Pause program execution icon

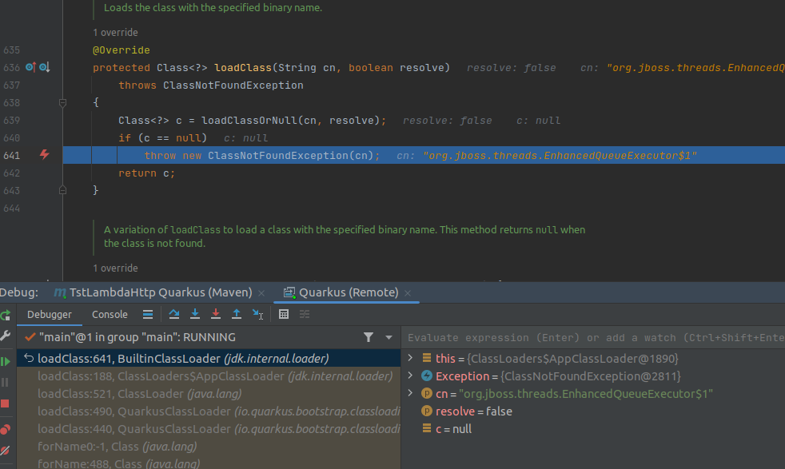pos(5,383)
